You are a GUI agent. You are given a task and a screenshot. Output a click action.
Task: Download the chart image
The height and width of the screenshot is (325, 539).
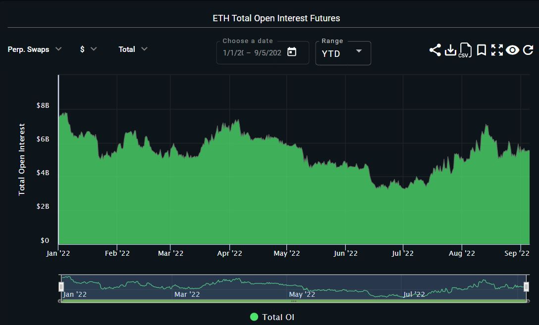(450, 50)
